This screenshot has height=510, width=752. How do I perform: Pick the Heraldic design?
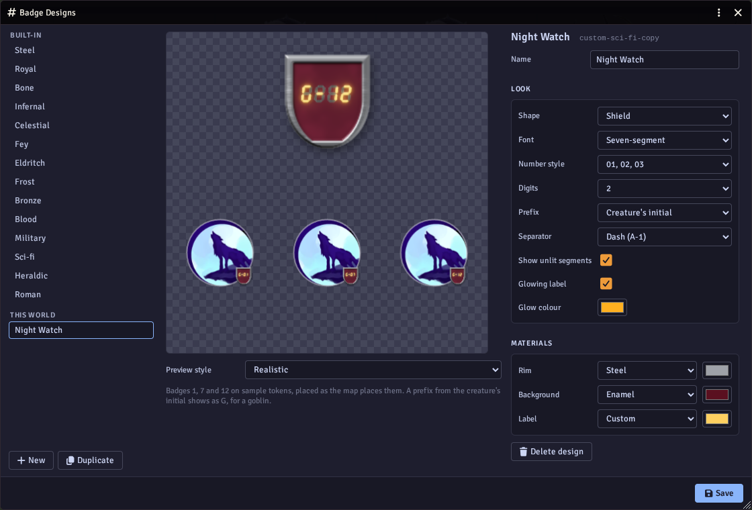click(x=81, y=276)
